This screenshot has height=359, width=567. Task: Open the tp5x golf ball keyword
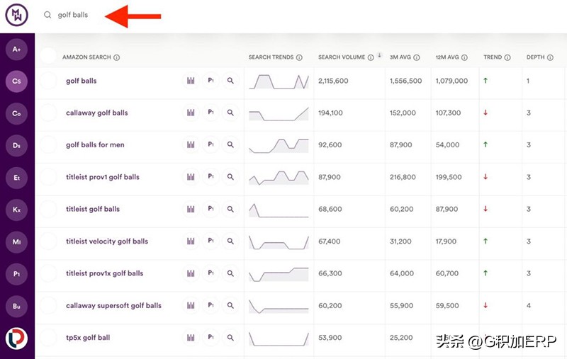click(88, 337)
